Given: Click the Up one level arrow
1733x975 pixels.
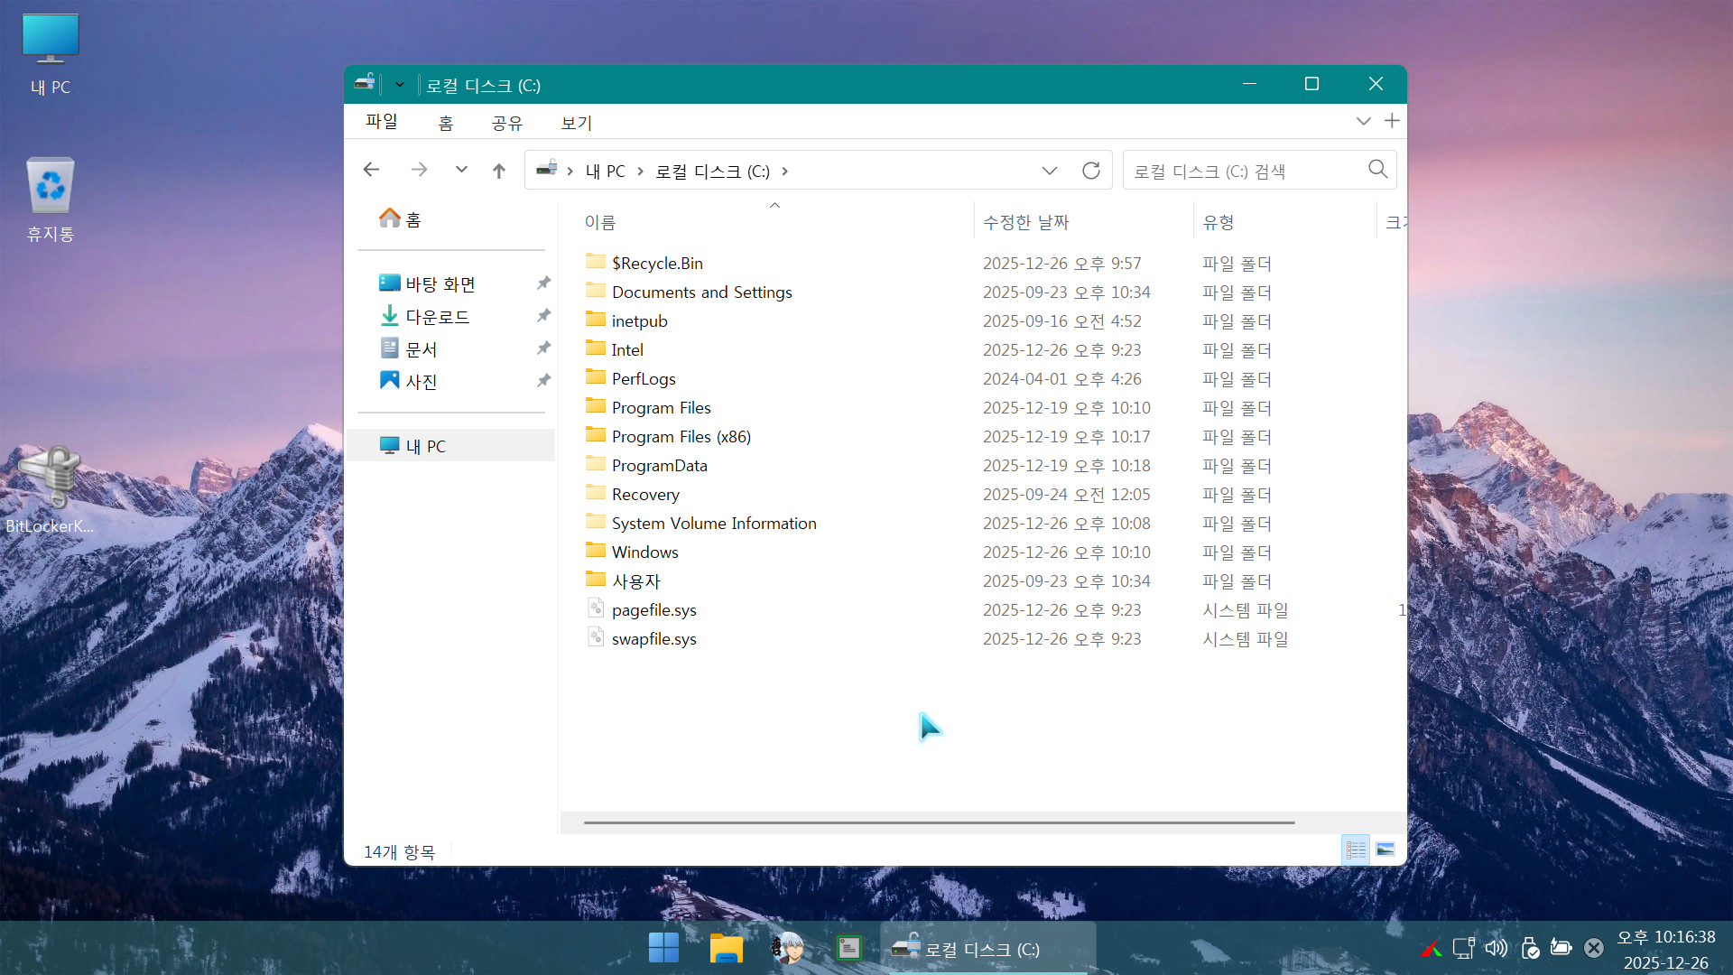Looking at the screenshot, I should point(499,170).
